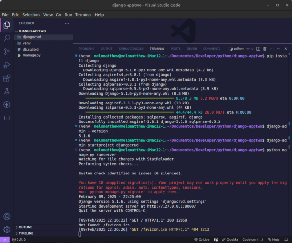Click the 'Successfully installed asgiref-3.8.1' terminal line
The width and height of the screenshot is (292, 243).
149,122
